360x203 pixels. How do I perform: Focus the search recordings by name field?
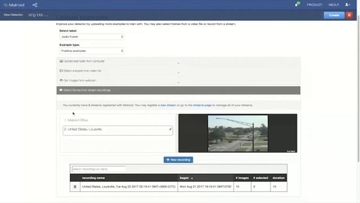[x=99, y=169]
